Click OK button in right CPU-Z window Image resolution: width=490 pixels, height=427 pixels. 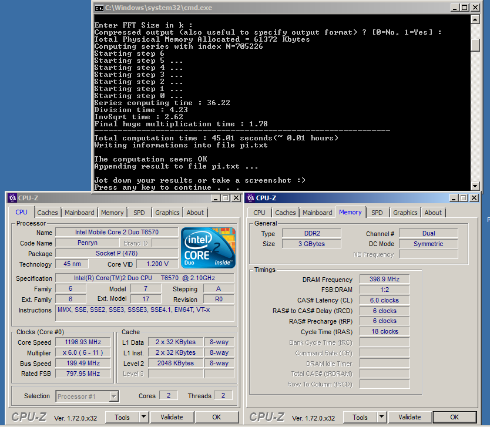click(x=455, y=418)
